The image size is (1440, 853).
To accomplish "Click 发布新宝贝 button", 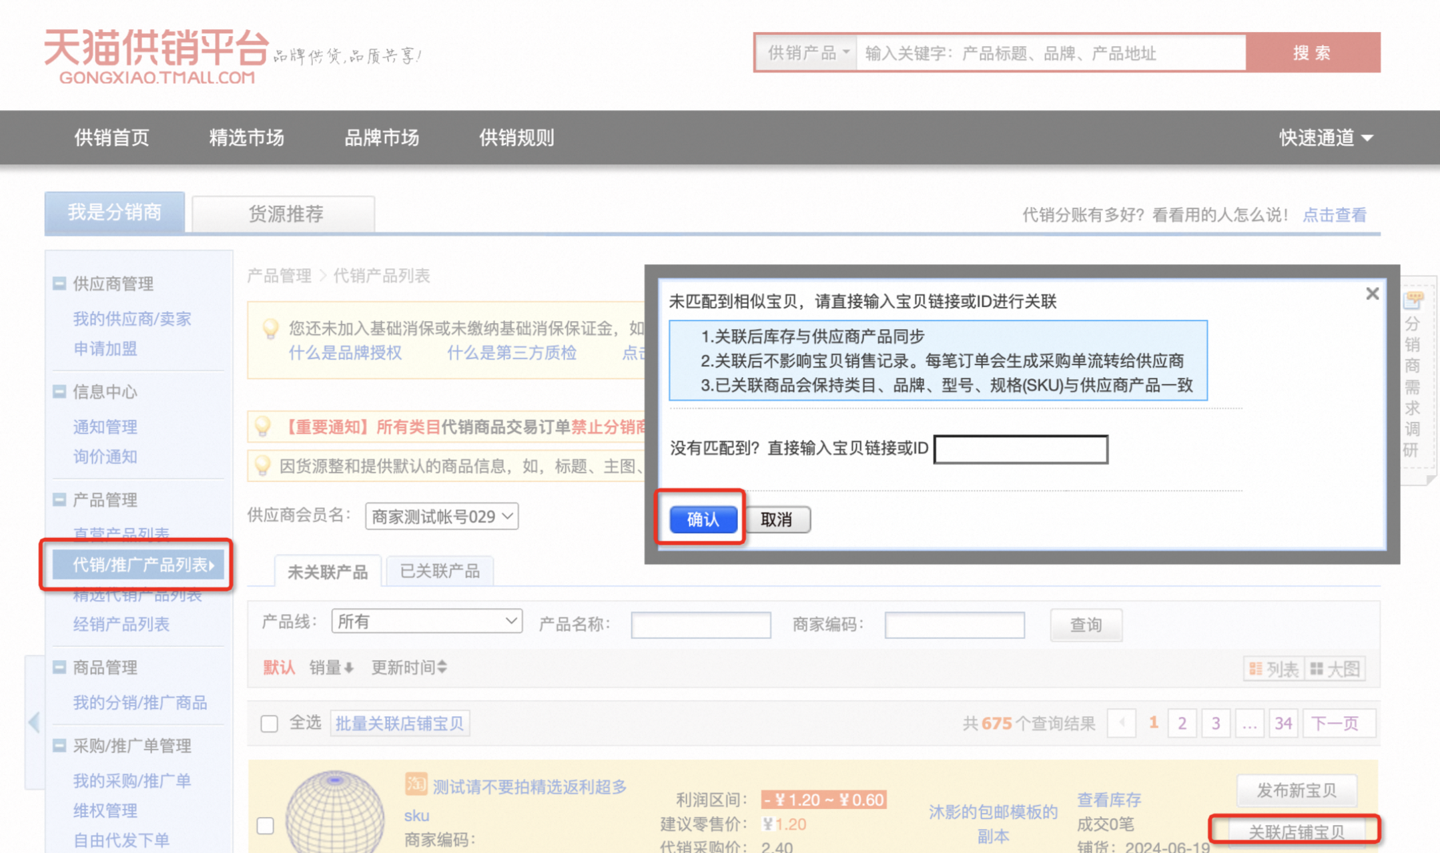I will (1297, 791).
